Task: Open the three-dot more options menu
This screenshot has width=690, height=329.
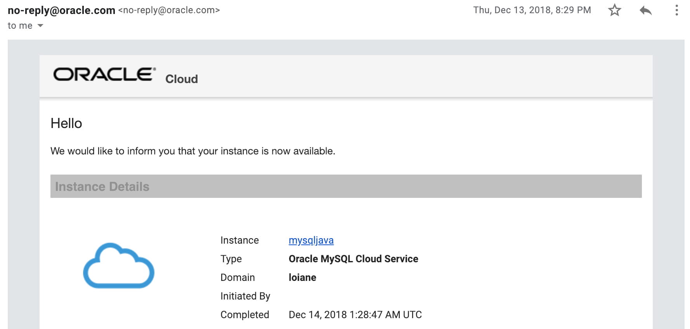Action: (x=676, y=10)
